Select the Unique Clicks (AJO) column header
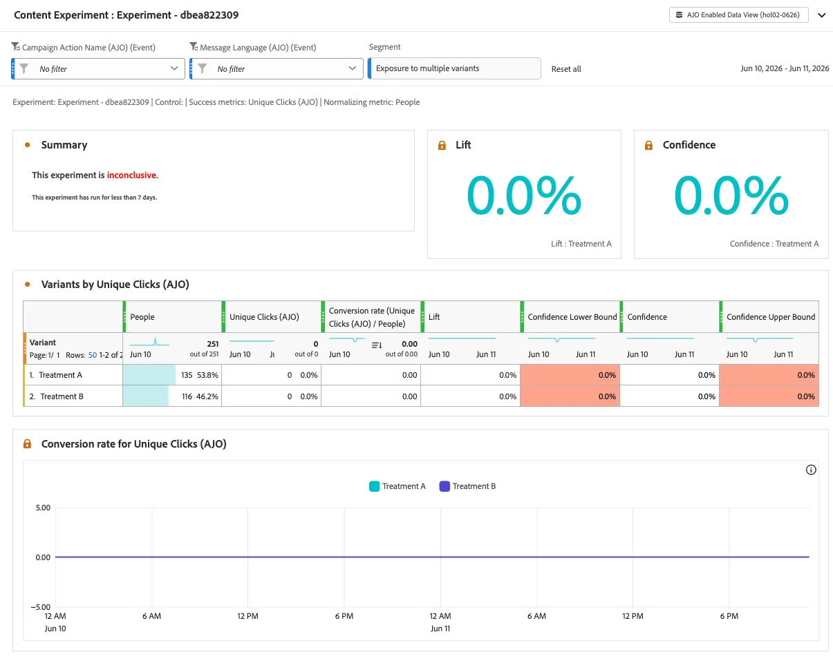Image resolution: width=833 pixels, height=661 pixels. pos(272,317)
